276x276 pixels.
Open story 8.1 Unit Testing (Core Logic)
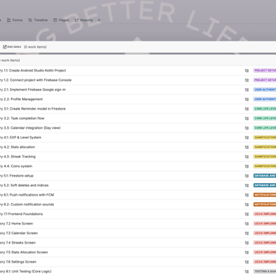click(x=26, y=272)
